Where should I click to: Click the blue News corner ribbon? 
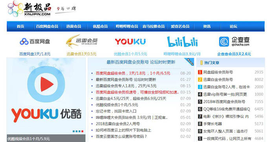tap(189, 62)
